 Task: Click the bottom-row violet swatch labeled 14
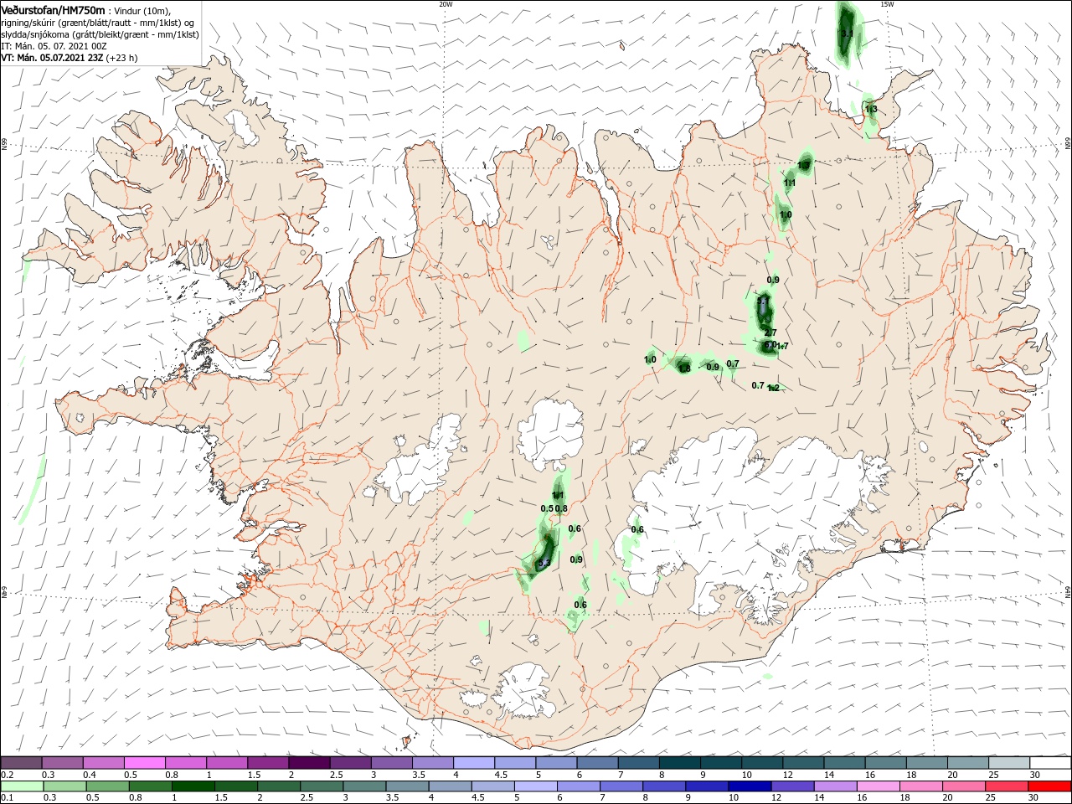[x=836, y=786]
